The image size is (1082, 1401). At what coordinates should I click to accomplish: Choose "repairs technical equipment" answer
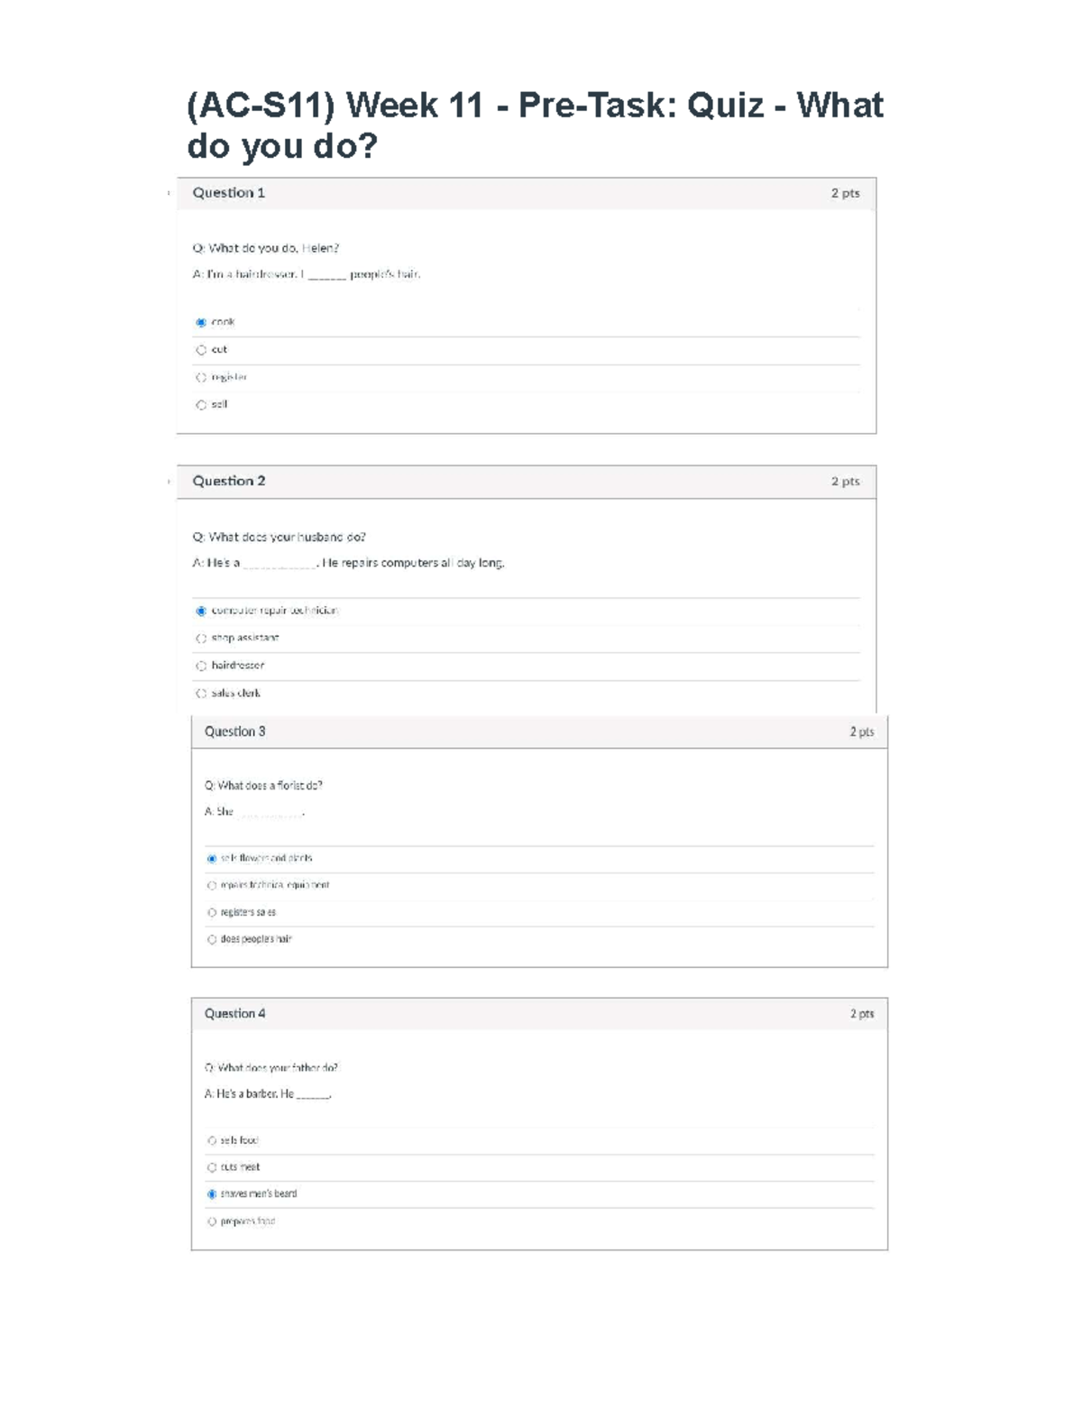click(x=212, y=886)
